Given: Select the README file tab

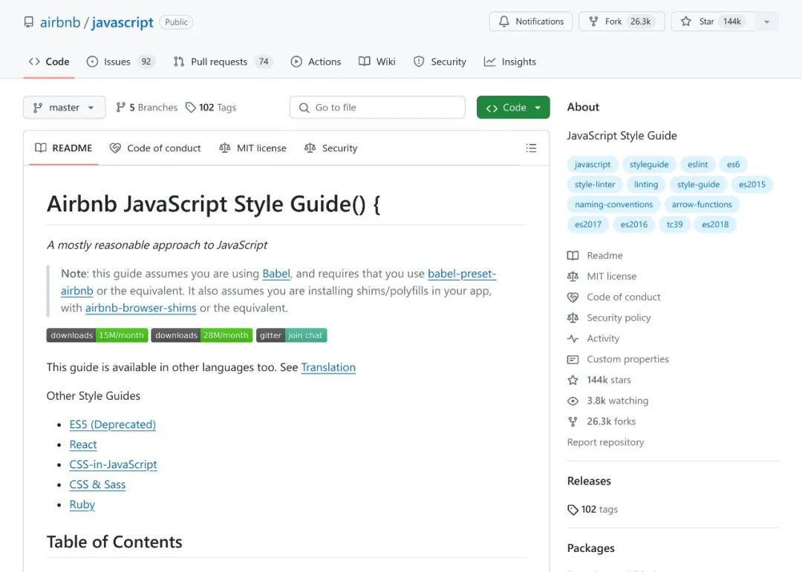Looking at the screenshot, I should pyautogui.click(x=63, y=148).
